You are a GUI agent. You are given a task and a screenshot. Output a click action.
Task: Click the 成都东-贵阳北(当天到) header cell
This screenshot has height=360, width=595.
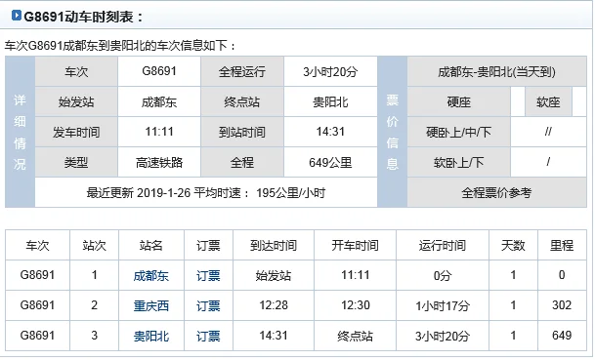click(496, 71)
